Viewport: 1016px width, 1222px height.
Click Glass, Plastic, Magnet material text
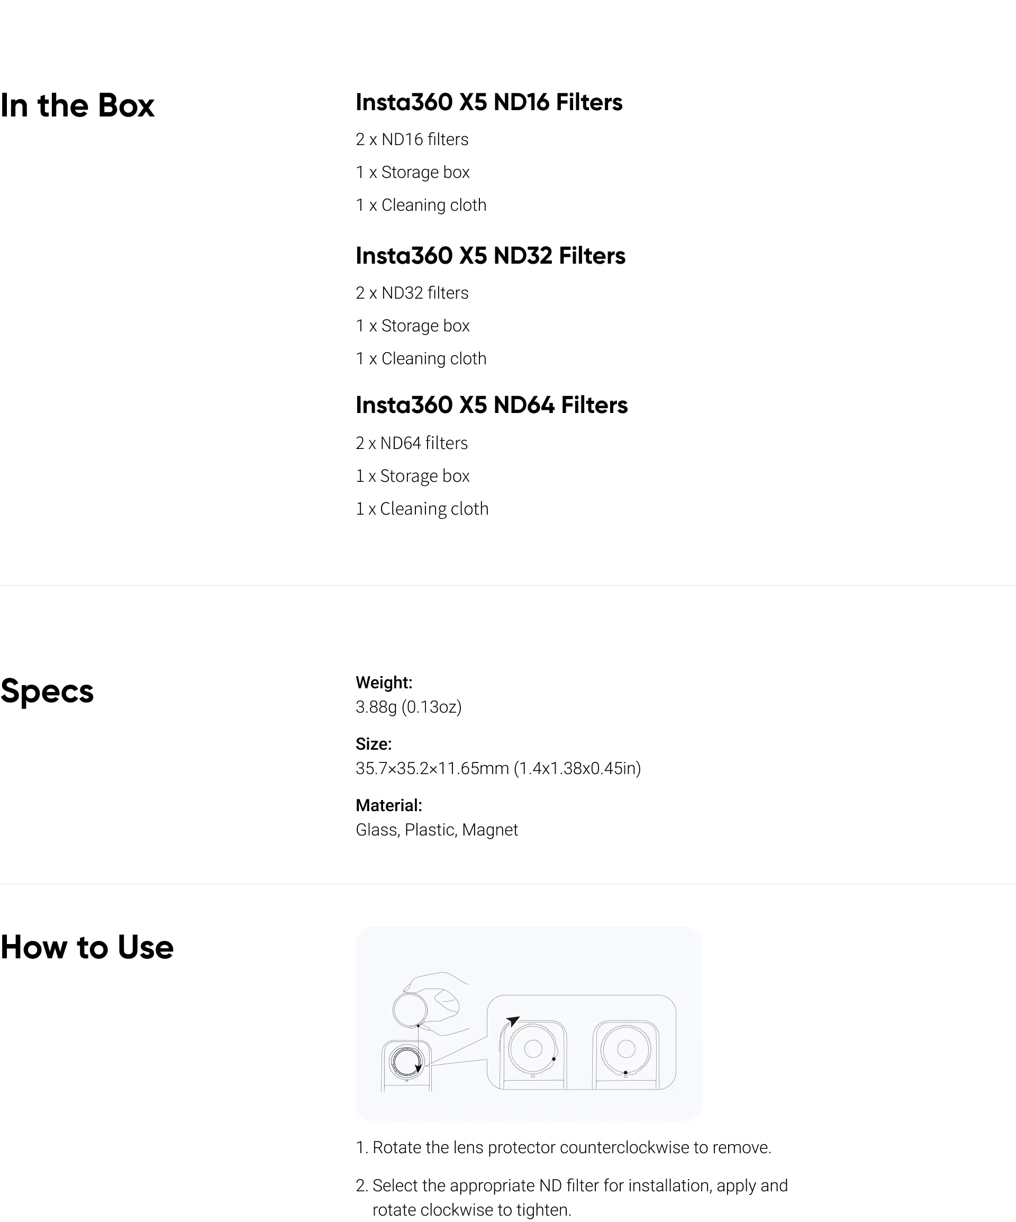[x=436, y=830]
